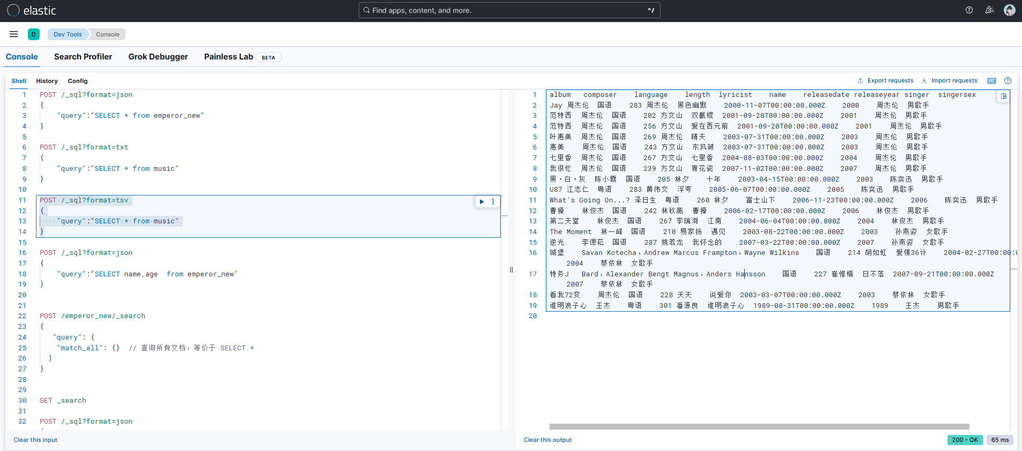Click the first POST /_sql?format=json line

86,95
